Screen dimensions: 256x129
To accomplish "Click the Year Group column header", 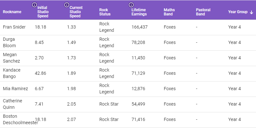I will (x=238, y=12).
